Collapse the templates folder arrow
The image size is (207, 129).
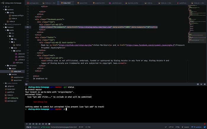[x=6, y=65]
